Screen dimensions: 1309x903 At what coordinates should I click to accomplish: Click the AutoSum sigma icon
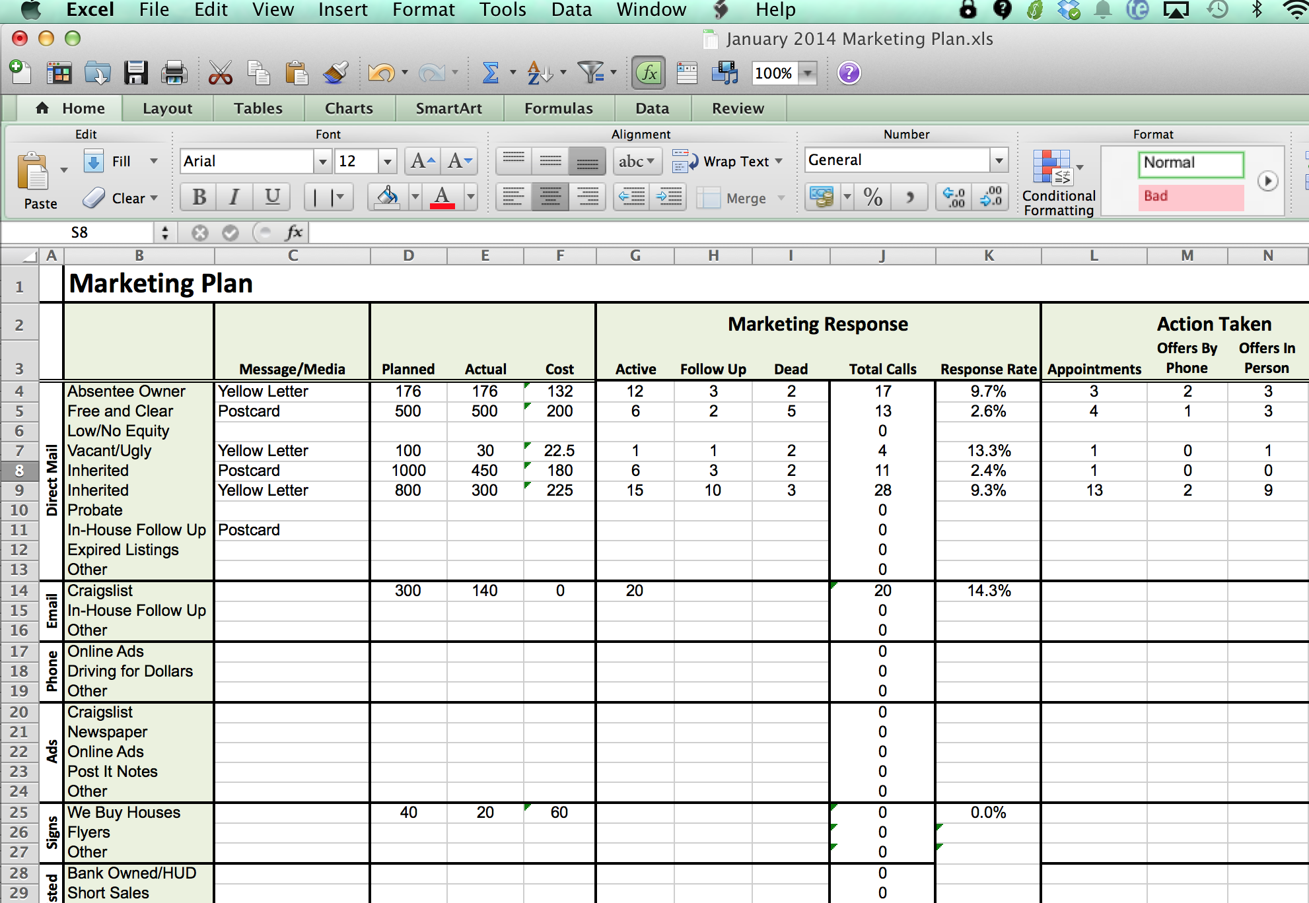click(491, 73)
